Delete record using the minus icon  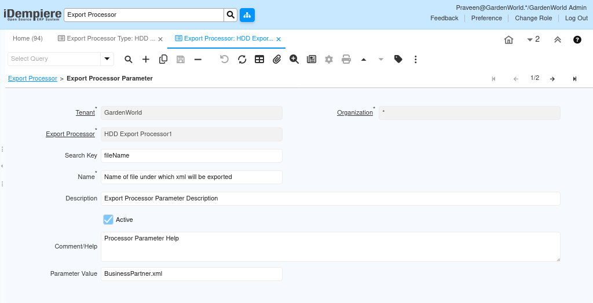pyautogui.click(x=198, y=59)
